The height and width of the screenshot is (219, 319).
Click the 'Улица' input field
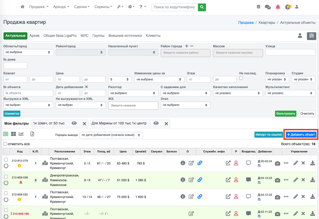coord(290,52)
